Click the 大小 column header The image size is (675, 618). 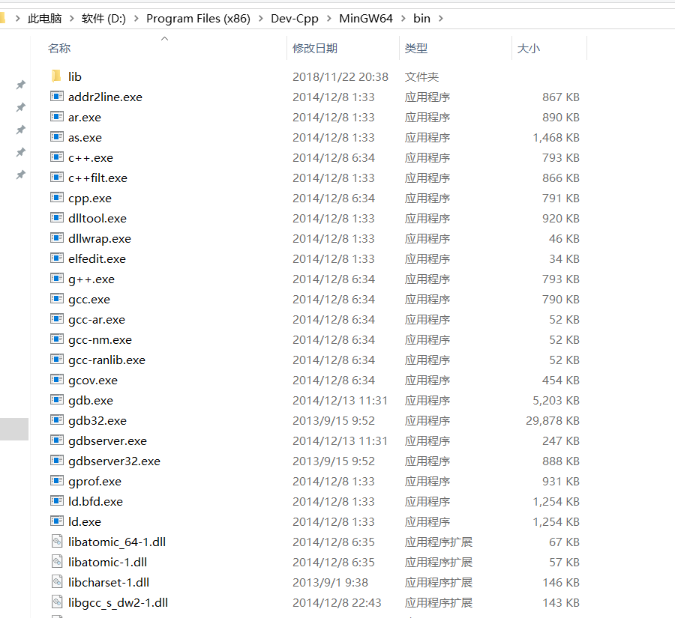click(528, 49)
